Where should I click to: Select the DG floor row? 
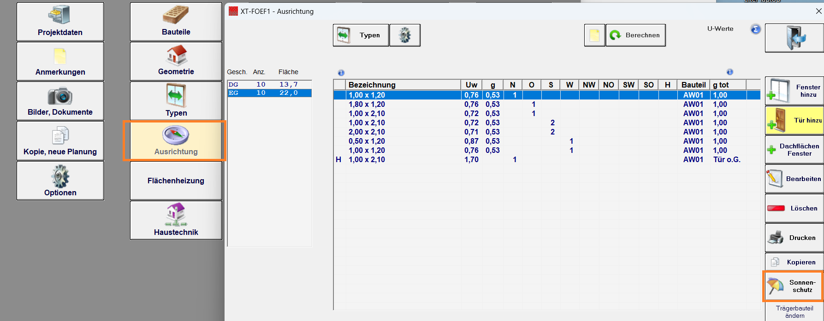269,85
